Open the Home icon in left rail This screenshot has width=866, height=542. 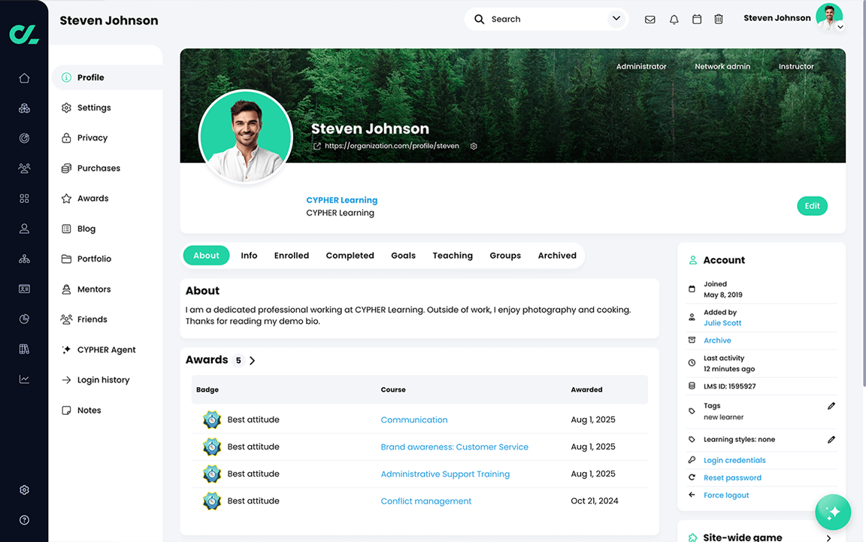(x=24, y=78)
